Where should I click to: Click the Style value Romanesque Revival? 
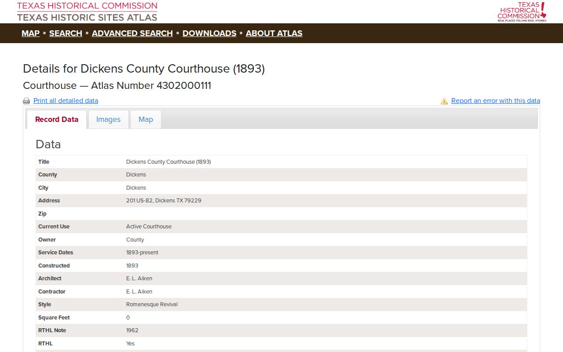[152, 304]
